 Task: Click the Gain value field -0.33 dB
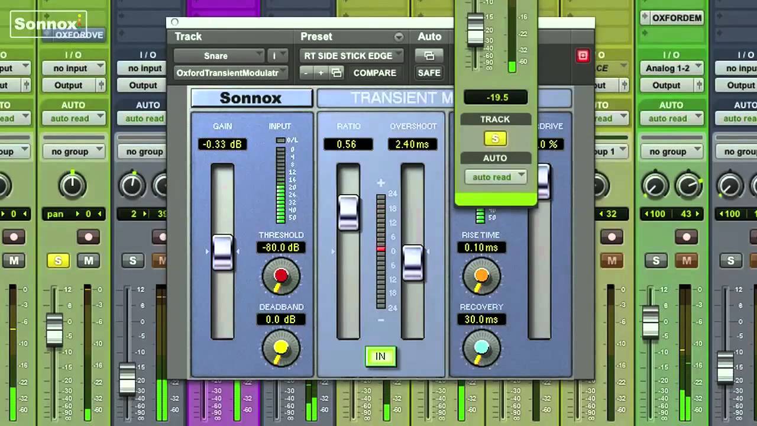click(x=222, y=144)
